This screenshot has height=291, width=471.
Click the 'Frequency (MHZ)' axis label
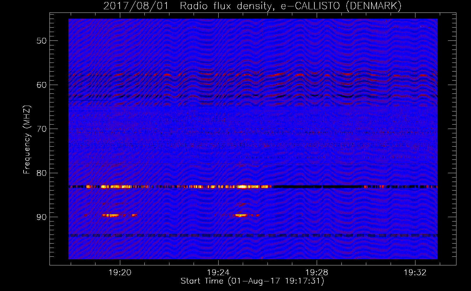click(x=26, y=140)
